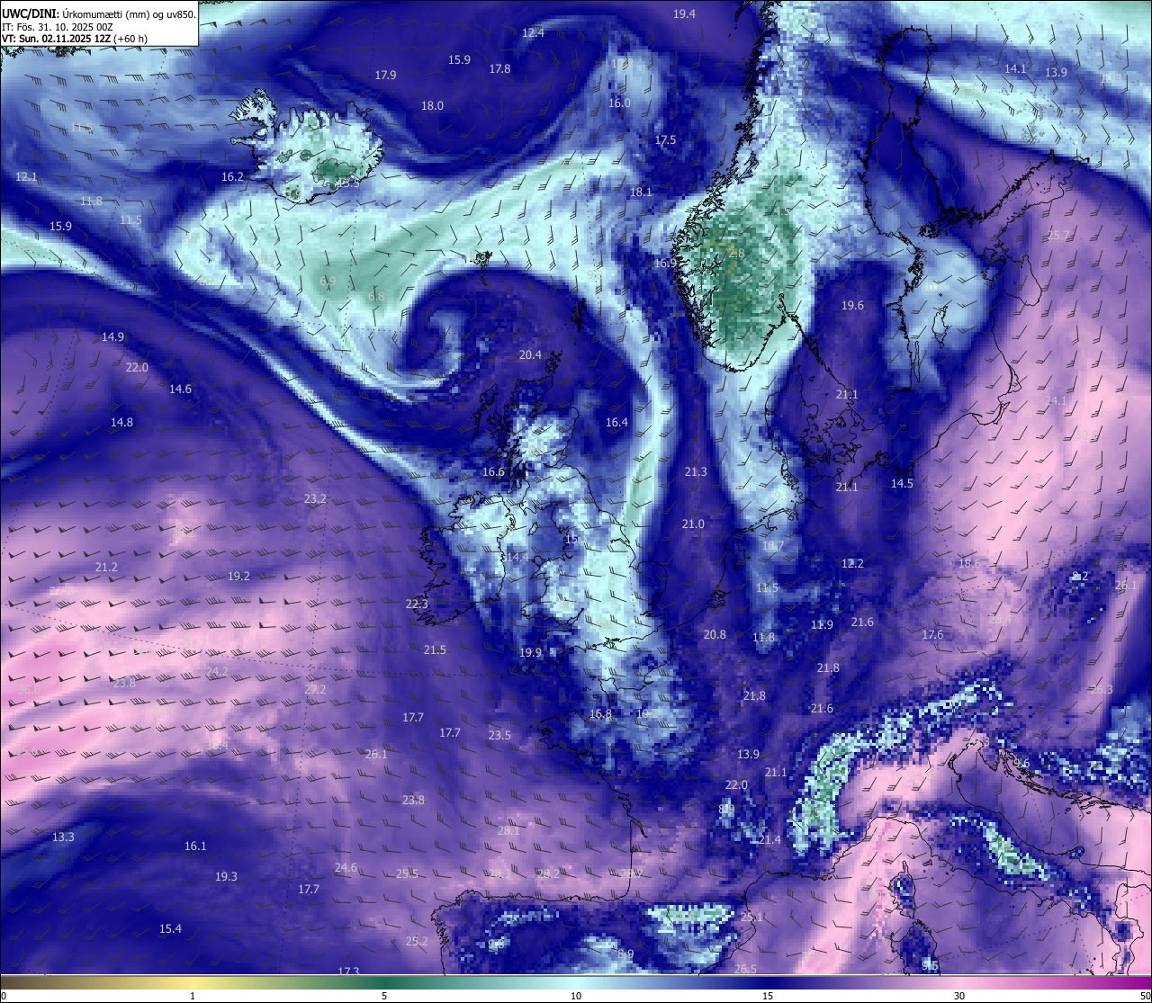Click the 12.2 value on the map
1152x1003 pixels.
point(852,563)
